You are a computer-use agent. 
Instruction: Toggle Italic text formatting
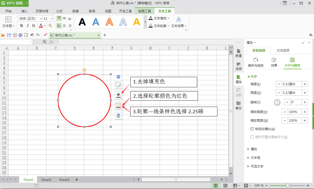click(x=28, y=26)
